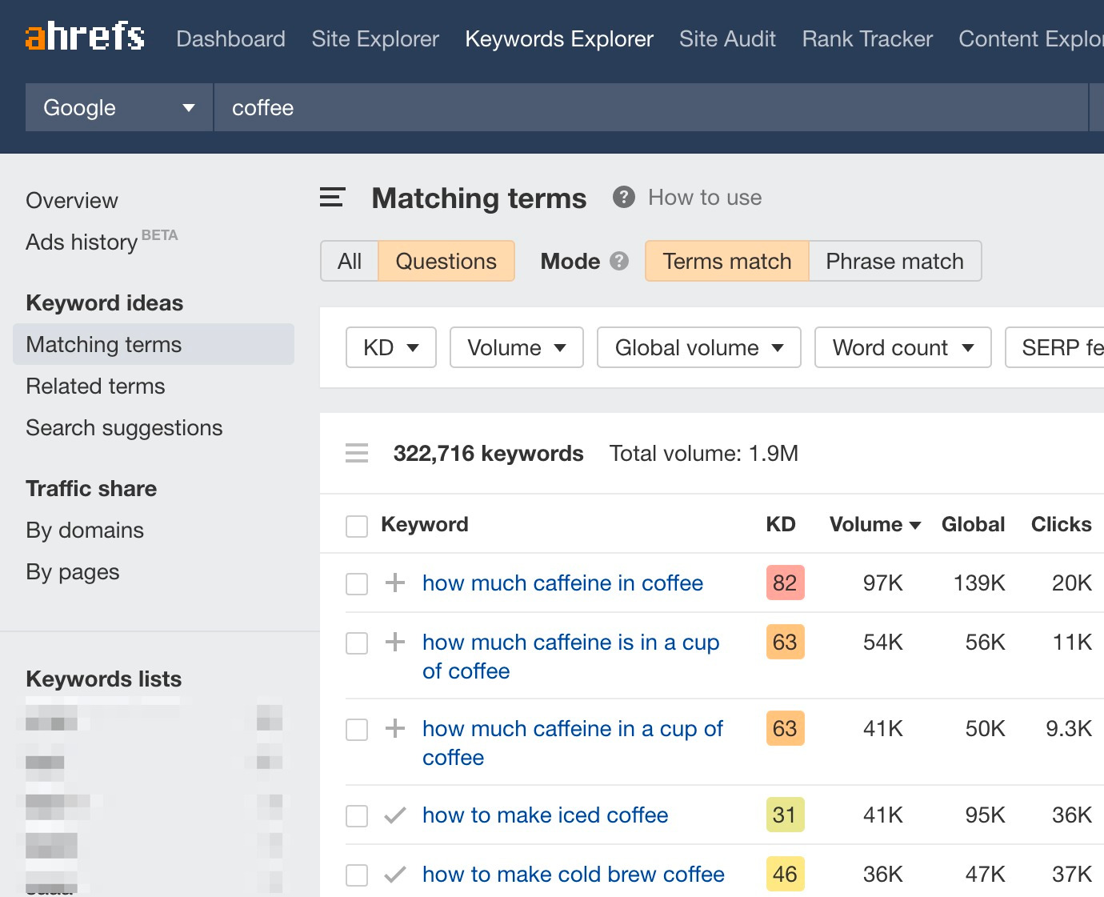Open the how to make iced coffee keyword link
The width and height of the screenshot is (1104, 897).
(545, 815)
